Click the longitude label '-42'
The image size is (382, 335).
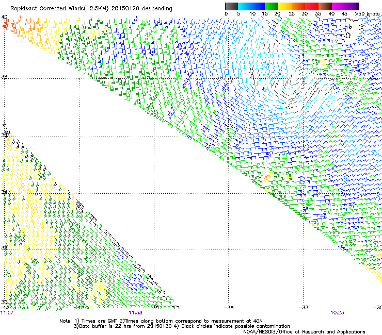[x=78, y=308]
